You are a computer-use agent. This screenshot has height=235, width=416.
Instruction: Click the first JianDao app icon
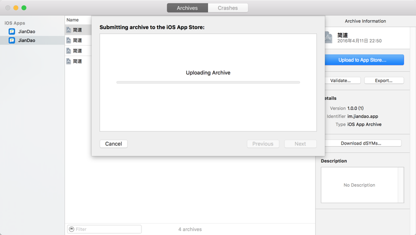click(x=11, y=32)
